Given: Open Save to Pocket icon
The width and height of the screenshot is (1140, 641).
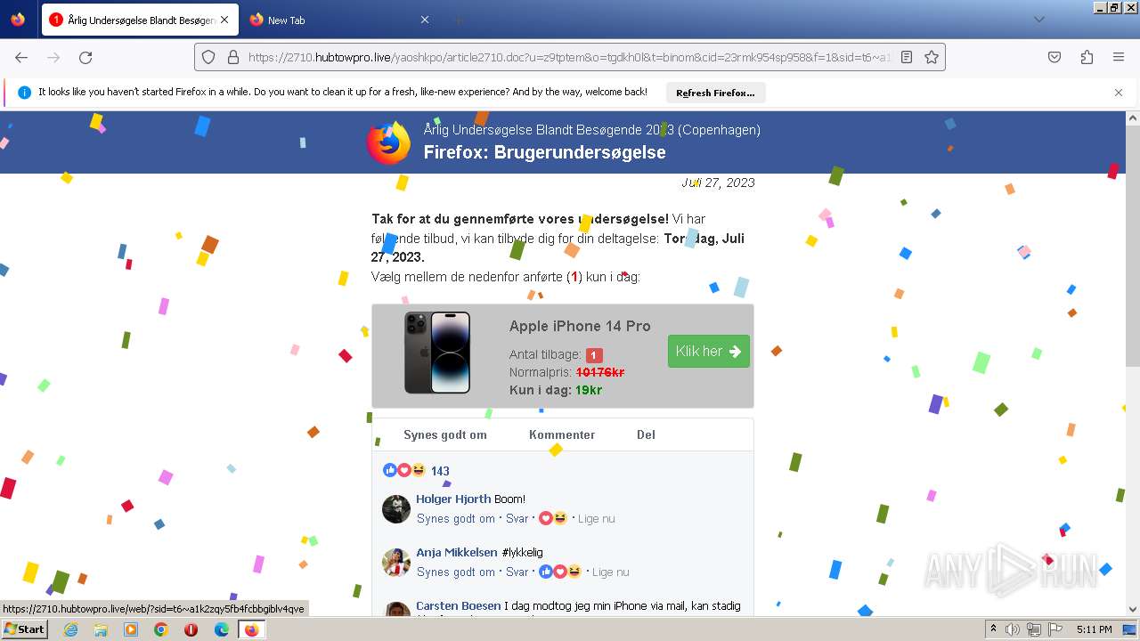Looking at the screenshot, I should point(1054,57).
